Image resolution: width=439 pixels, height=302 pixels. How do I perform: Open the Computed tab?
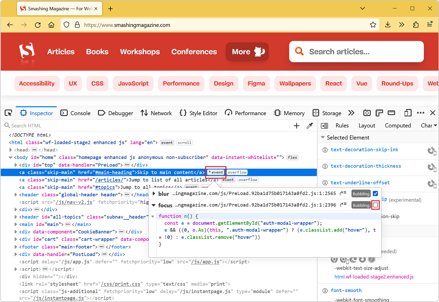click(398, 125)
